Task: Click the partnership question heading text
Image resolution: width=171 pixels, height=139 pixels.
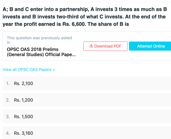Action: pyautogui.click(x=85, y=17)
